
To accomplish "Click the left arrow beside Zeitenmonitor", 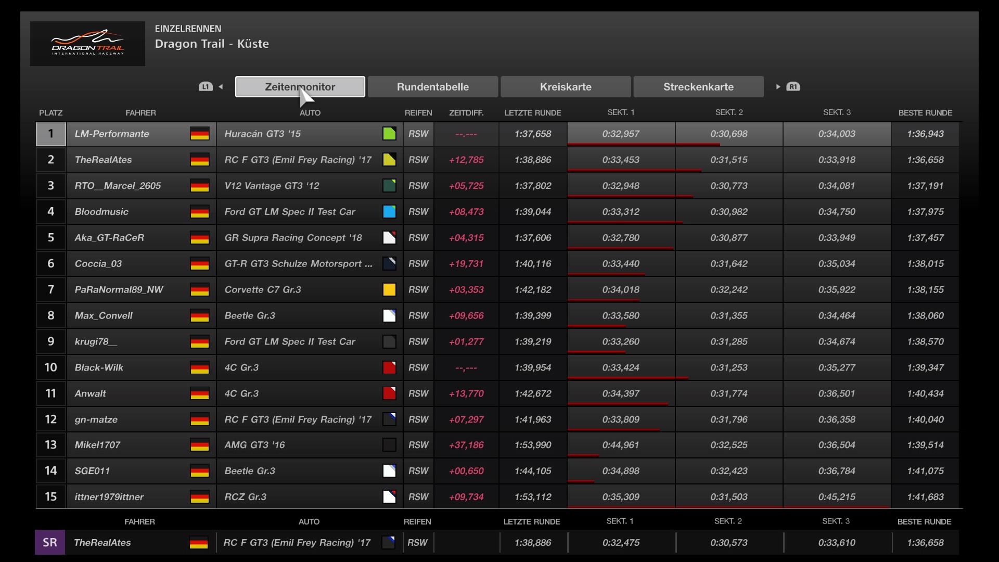I will click(221, 87).
